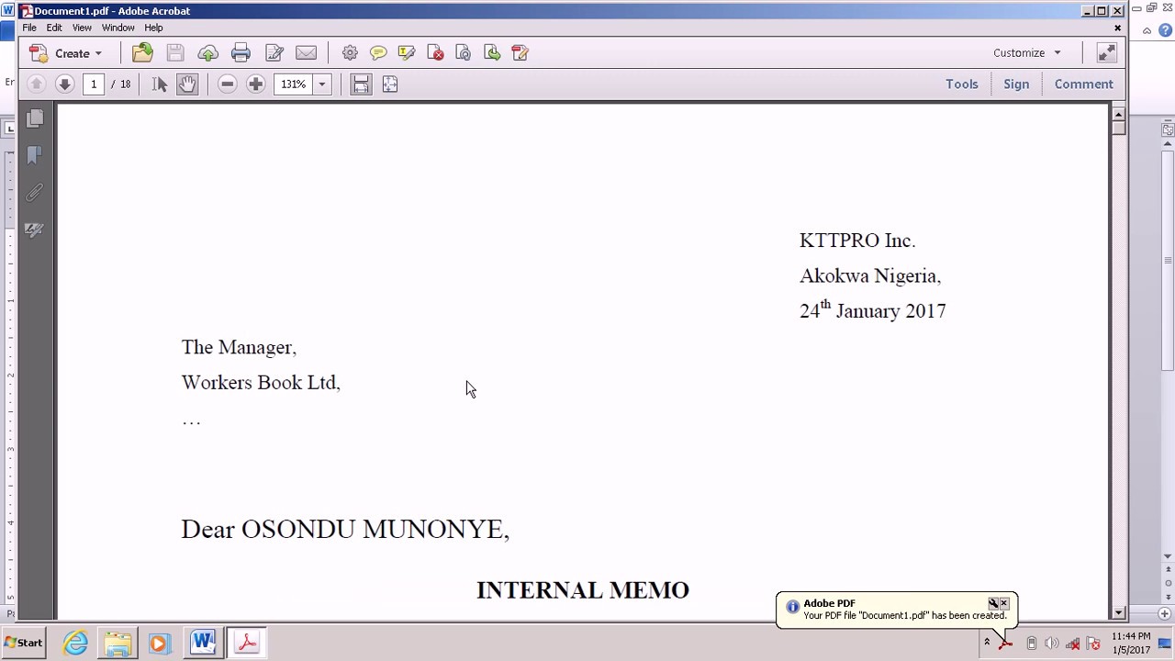Choose the Select tool cursor icon

tap(160, 84)
